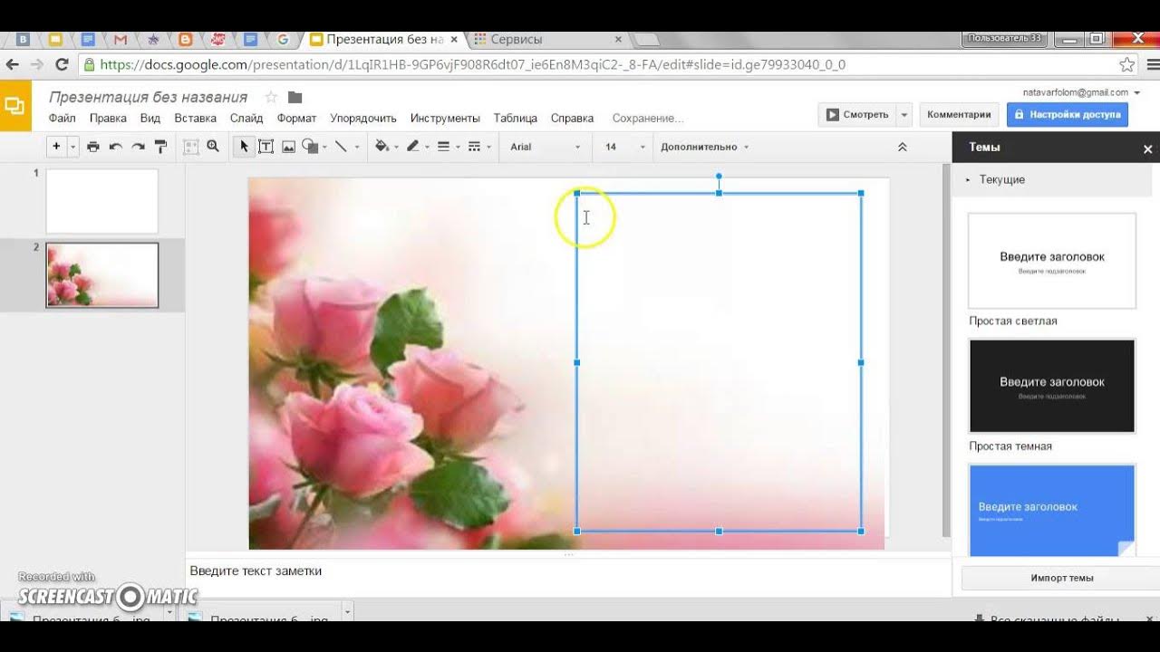This screenshot has height=652, width=1160.
Task: Click the insert image icon
Action: (288, 147)
